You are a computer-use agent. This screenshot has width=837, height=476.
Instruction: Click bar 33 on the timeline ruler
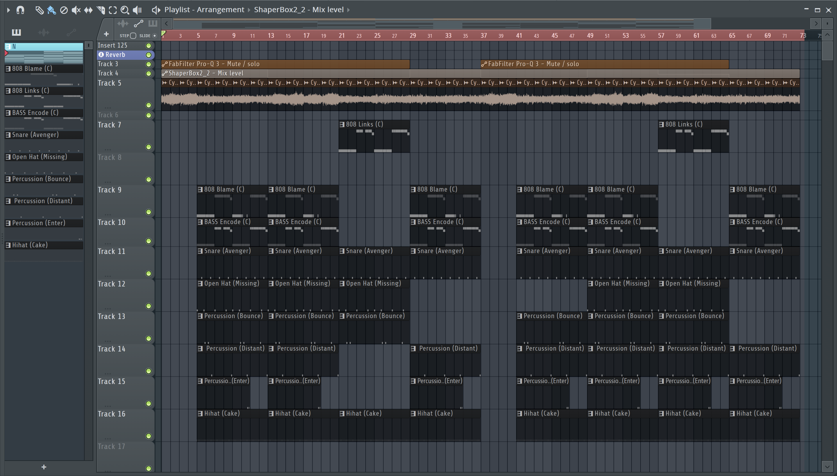(448, 36)
